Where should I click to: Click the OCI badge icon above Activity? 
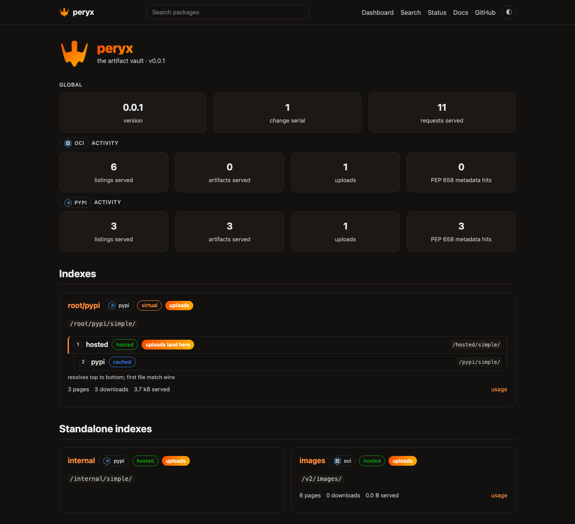coord(68,143)
